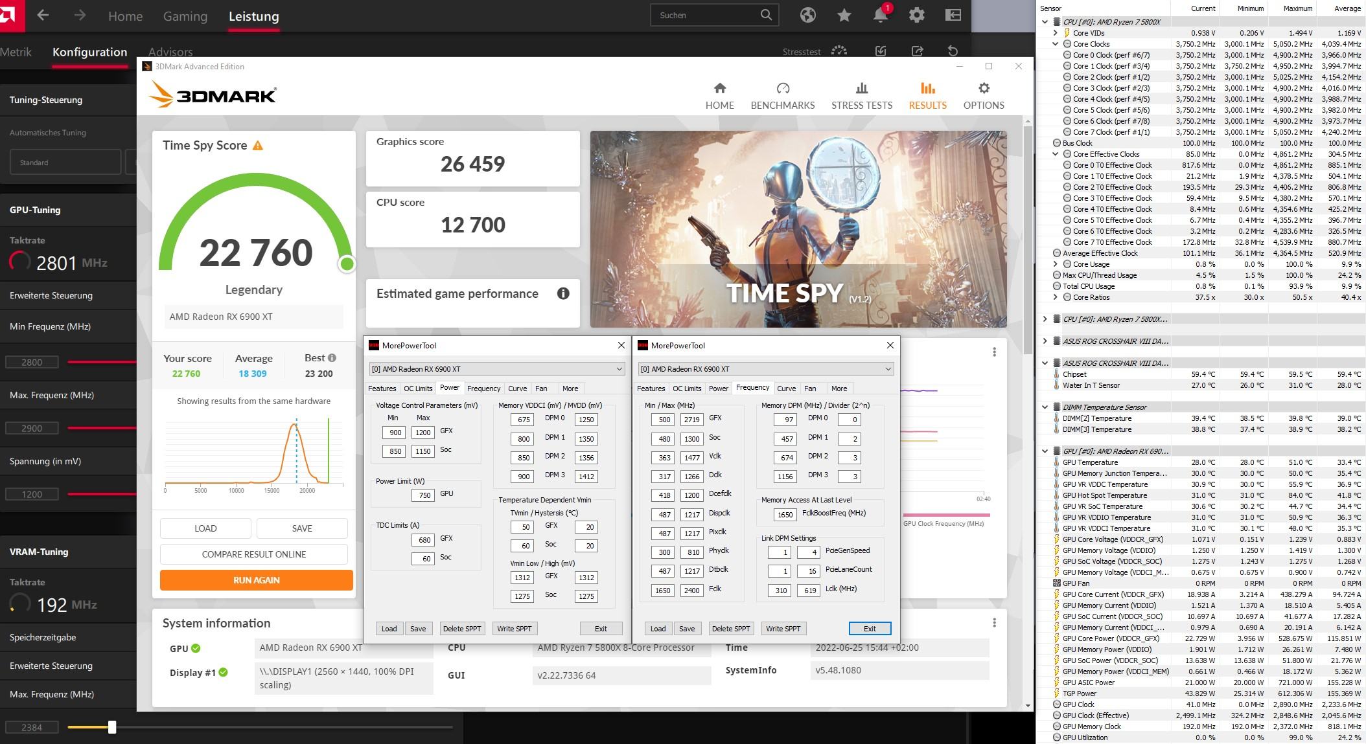Click the Average column header in the sensor list

click(x=1347, y=8)
